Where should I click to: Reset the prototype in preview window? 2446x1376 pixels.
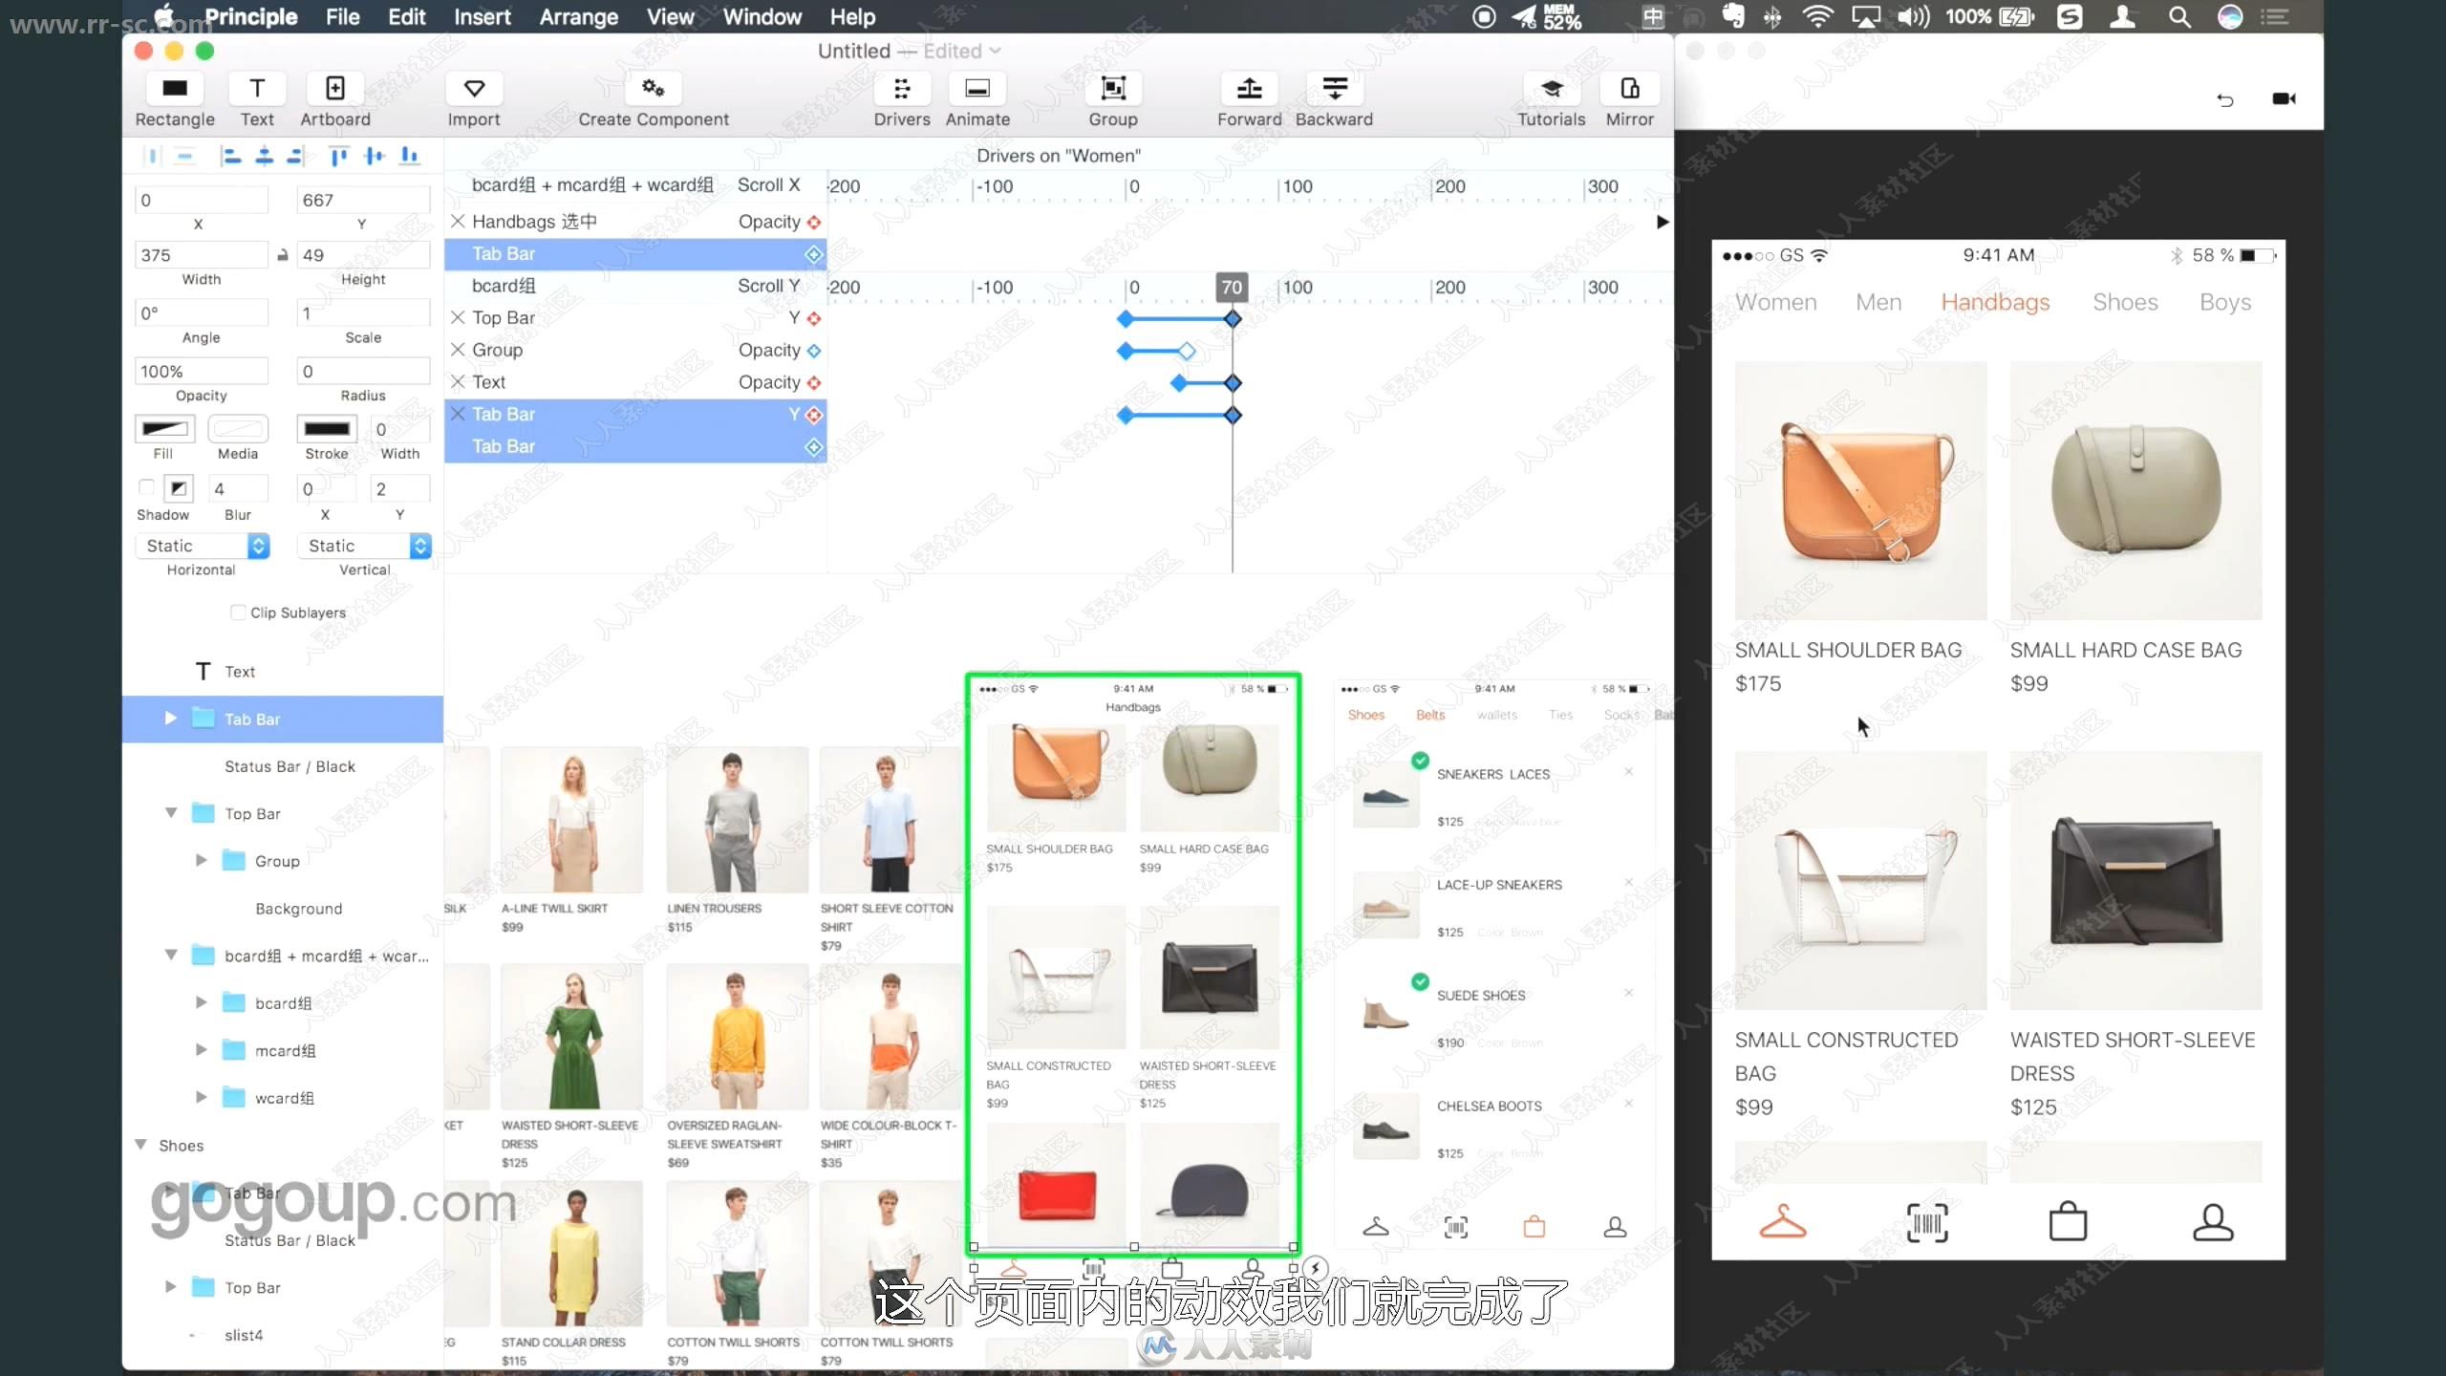pos(2225,99)
